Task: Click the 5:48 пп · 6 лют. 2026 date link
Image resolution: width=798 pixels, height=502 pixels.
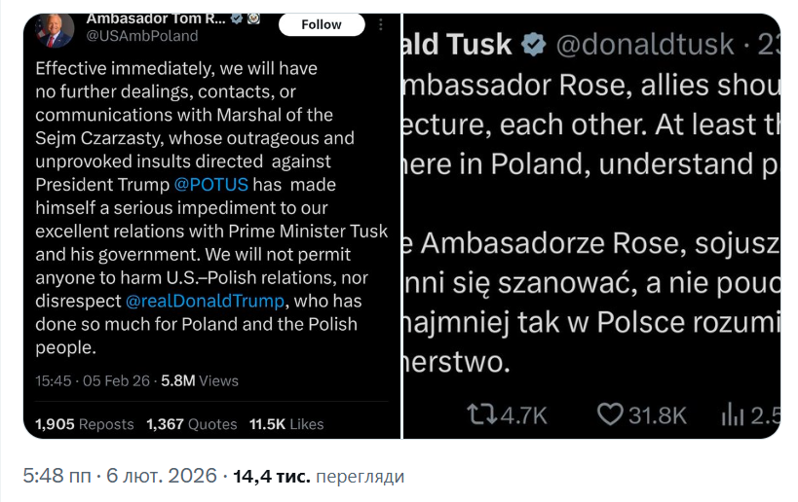Action: pos(121,477)
